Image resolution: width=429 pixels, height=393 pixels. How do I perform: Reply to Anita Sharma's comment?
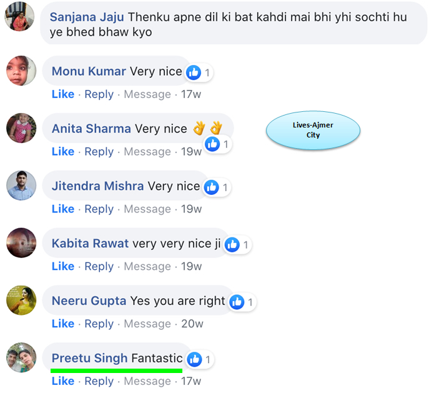99,152
